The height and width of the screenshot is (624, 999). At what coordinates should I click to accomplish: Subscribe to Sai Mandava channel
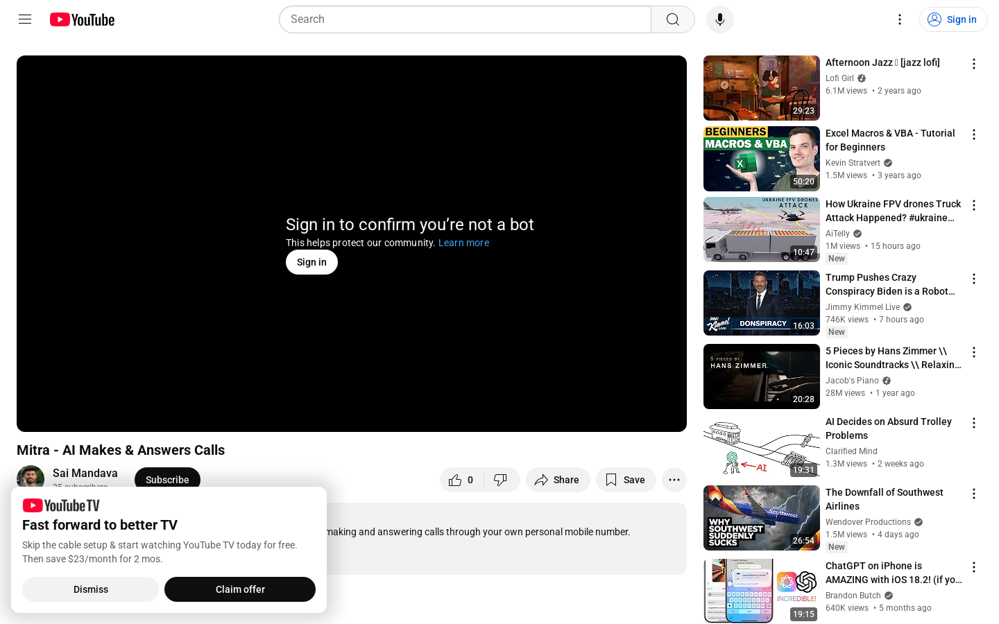point(167,478)
